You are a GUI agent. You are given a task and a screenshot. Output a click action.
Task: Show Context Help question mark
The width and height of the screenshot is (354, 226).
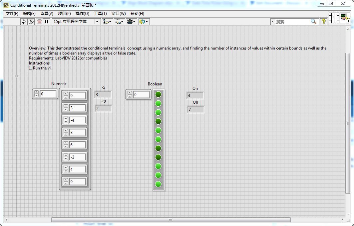point(324,22)
